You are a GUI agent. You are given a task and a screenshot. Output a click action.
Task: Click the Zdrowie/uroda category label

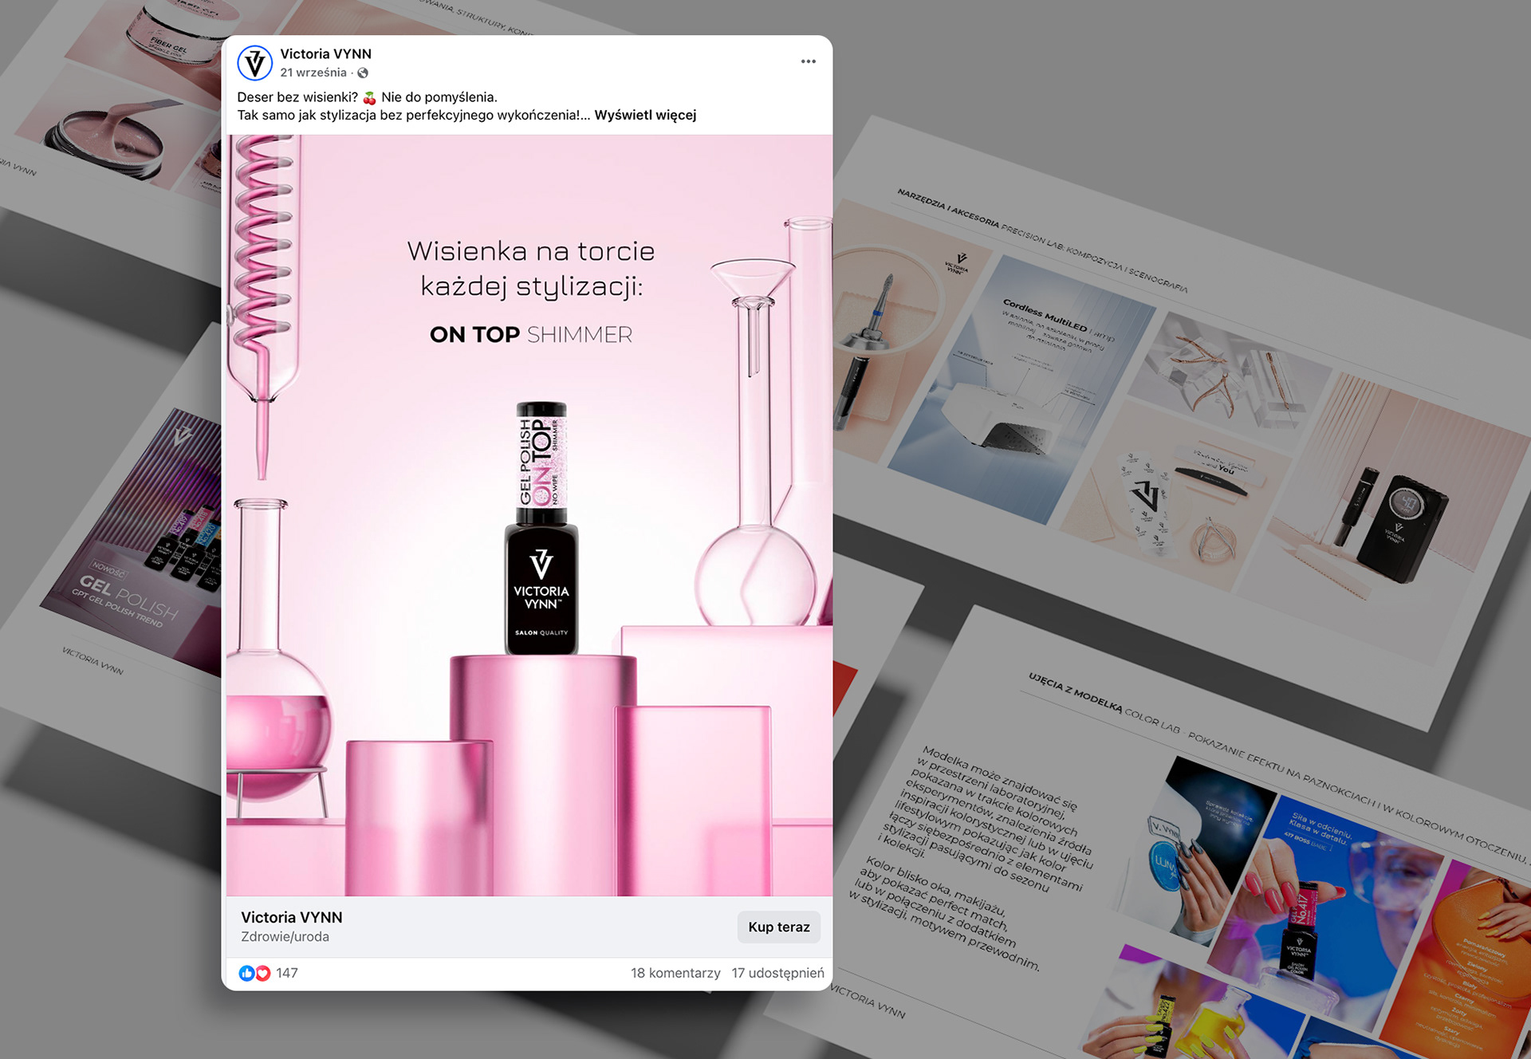[285, 937]
